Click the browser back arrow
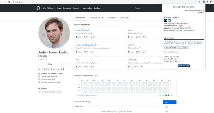Image resolution: width=214 pixels, height=113 pixels. point(2,2)
